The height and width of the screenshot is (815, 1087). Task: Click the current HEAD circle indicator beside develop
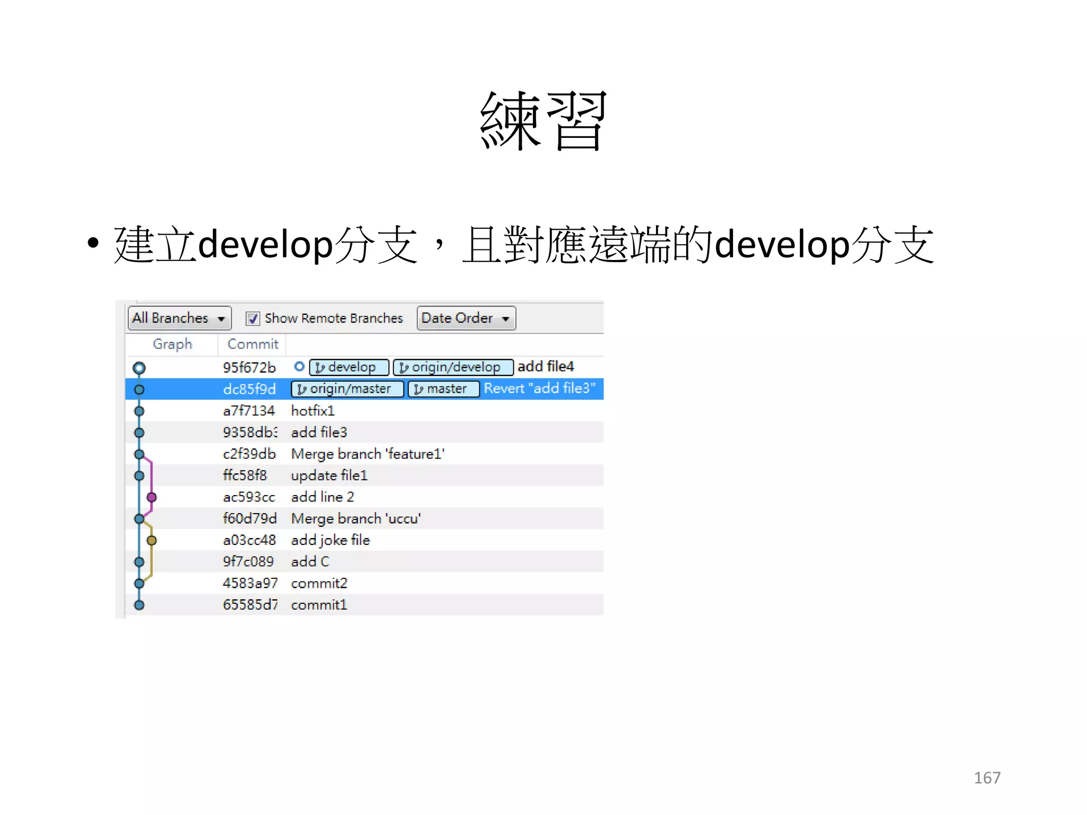point(299,367)
